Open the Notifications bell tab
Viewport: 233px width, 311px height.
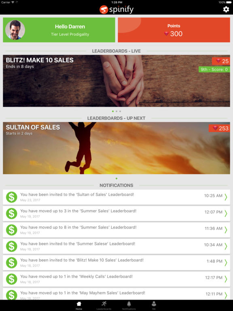[x=129, y=305]
